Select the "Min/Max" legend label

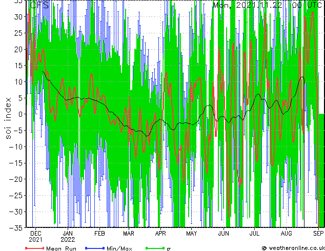[119, 248]
